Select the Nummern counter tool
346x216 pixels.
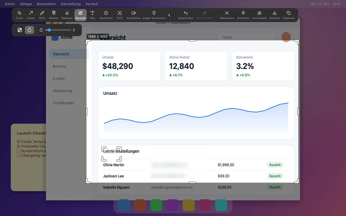pos(106,15)
